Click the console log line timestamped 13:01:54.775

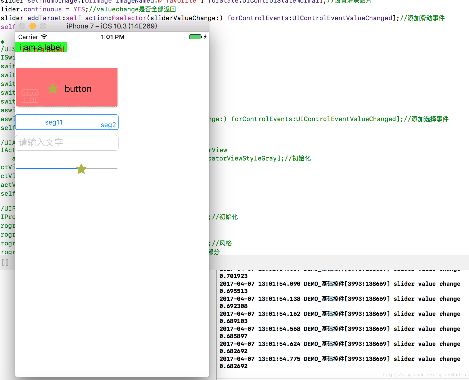click(x=340, y=359)
